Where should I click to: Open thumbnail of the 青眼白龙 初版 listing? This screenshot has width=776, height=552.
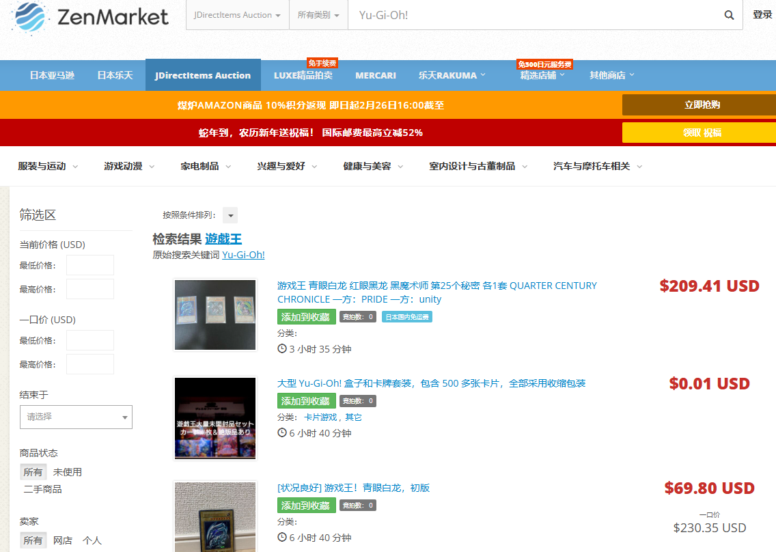point(215,517)
